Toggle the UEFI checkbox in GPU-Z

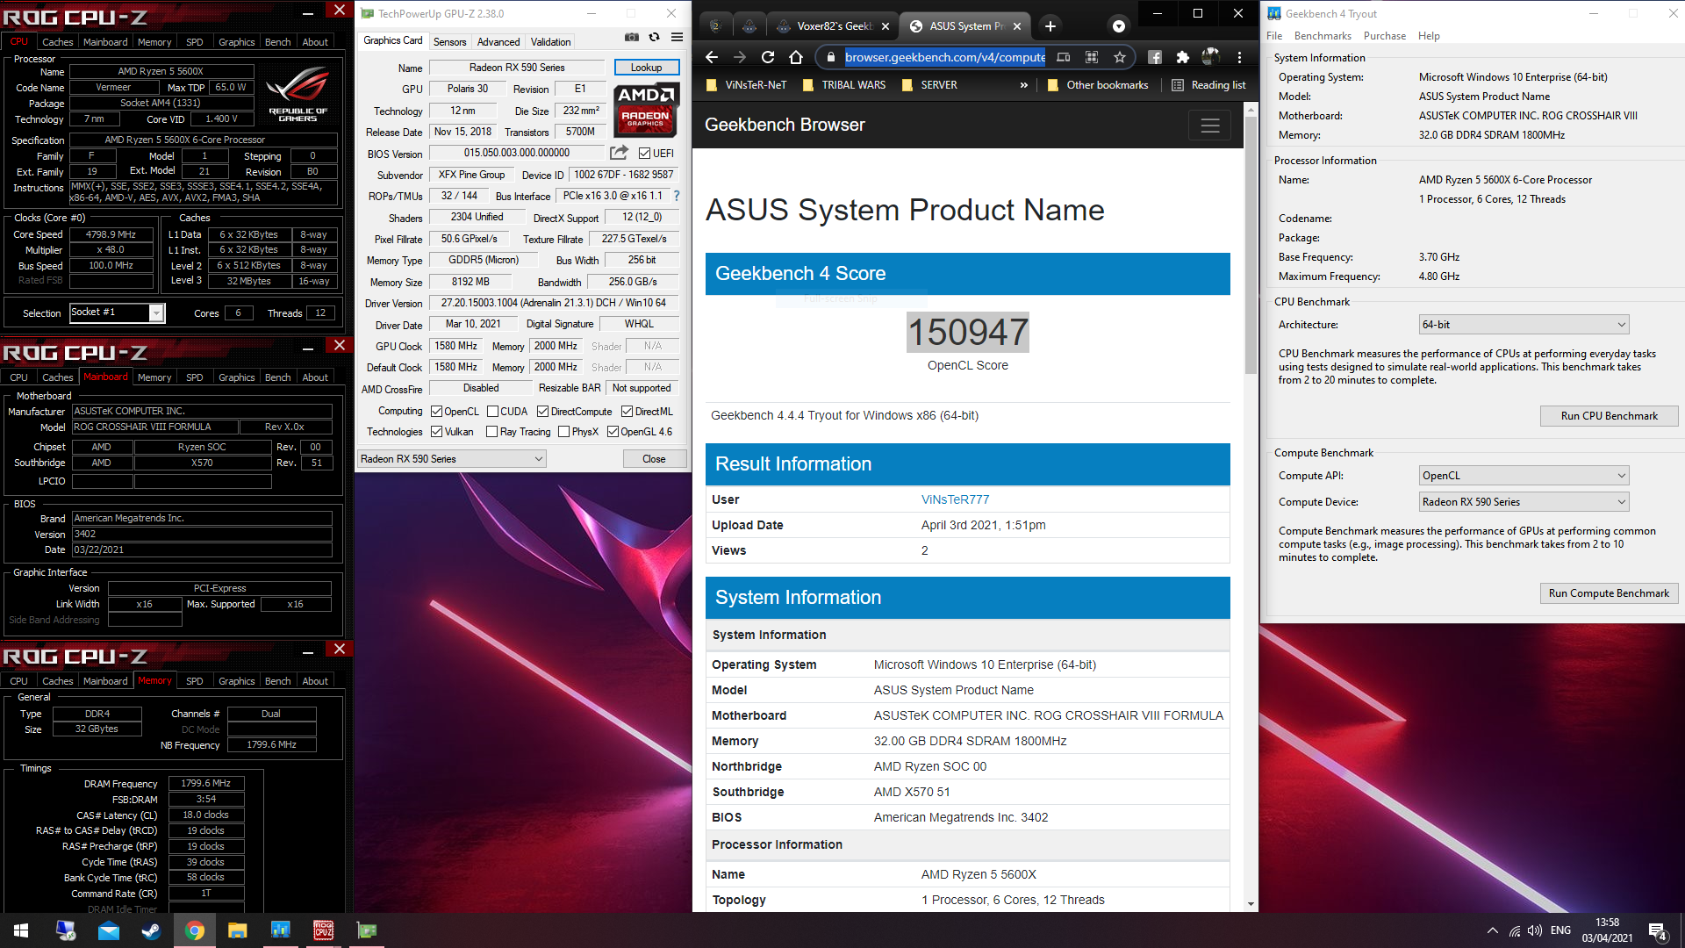(644, 154)
